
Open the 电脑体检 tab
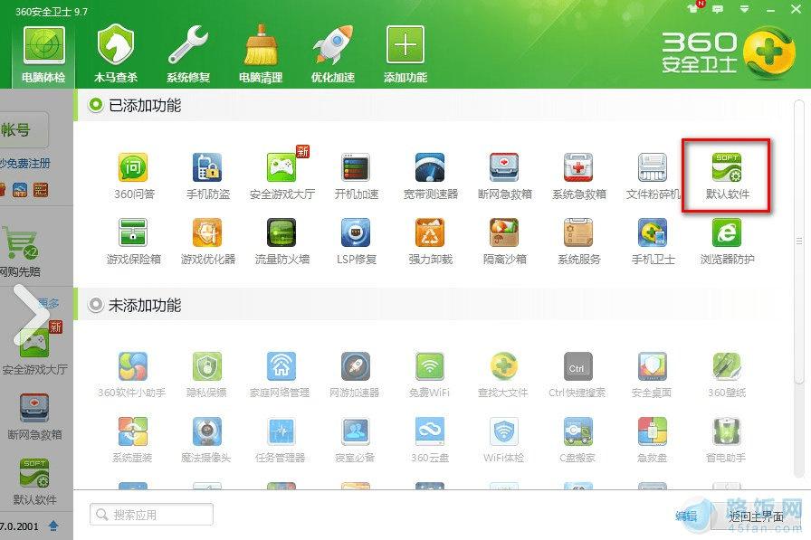tap(43, 55)
